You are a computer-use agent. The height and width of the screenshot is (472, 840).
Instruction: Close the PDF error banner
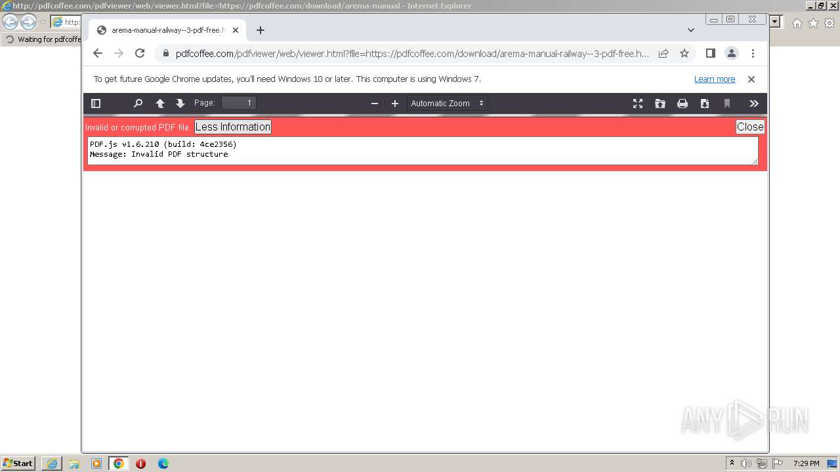pyautogui.click(x=750, y=127)
